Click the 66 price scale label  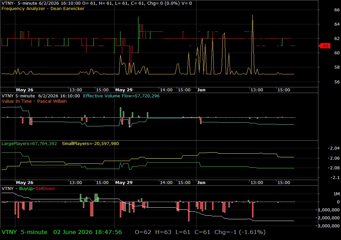[337, 10]
